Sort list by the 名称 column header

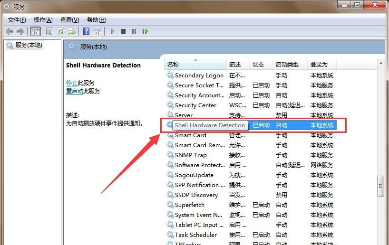coord(173,64)
